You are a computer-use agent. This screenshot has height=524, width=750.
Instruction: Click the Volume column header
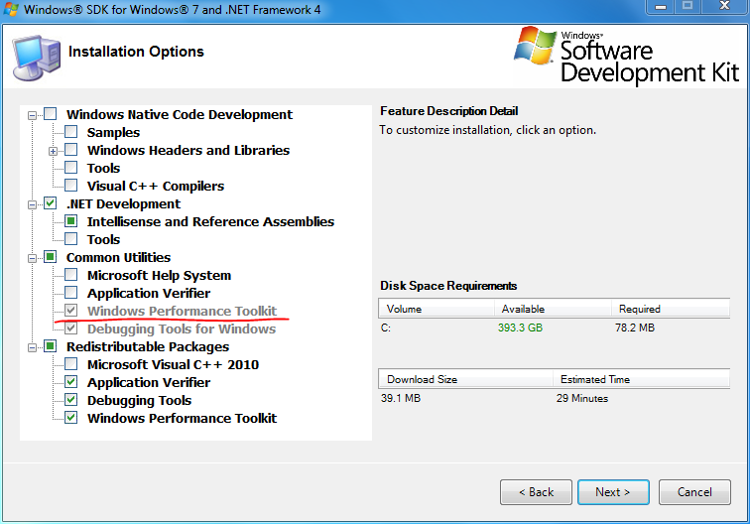[x=437, y=309]
